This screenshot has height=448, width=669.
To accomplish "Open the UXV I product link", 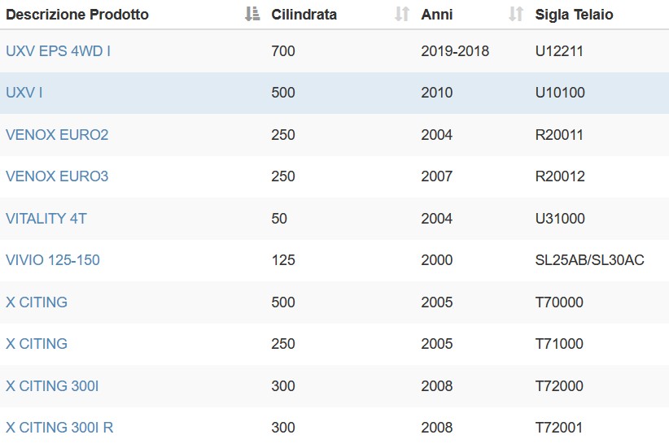I will click(24, 93).
